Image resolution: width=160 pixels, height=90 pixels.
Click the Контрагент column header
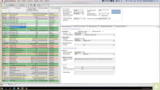(x=18, y=10)
